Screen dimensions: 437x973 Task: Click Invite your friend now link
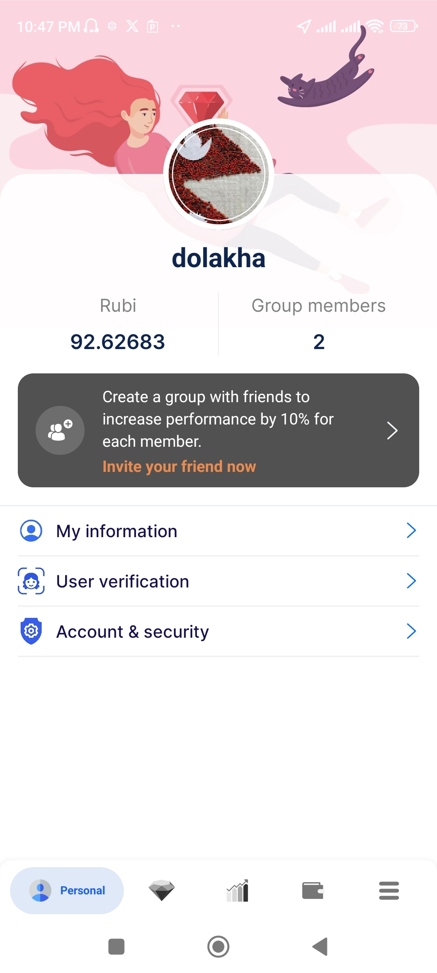[x=179, y=467]
